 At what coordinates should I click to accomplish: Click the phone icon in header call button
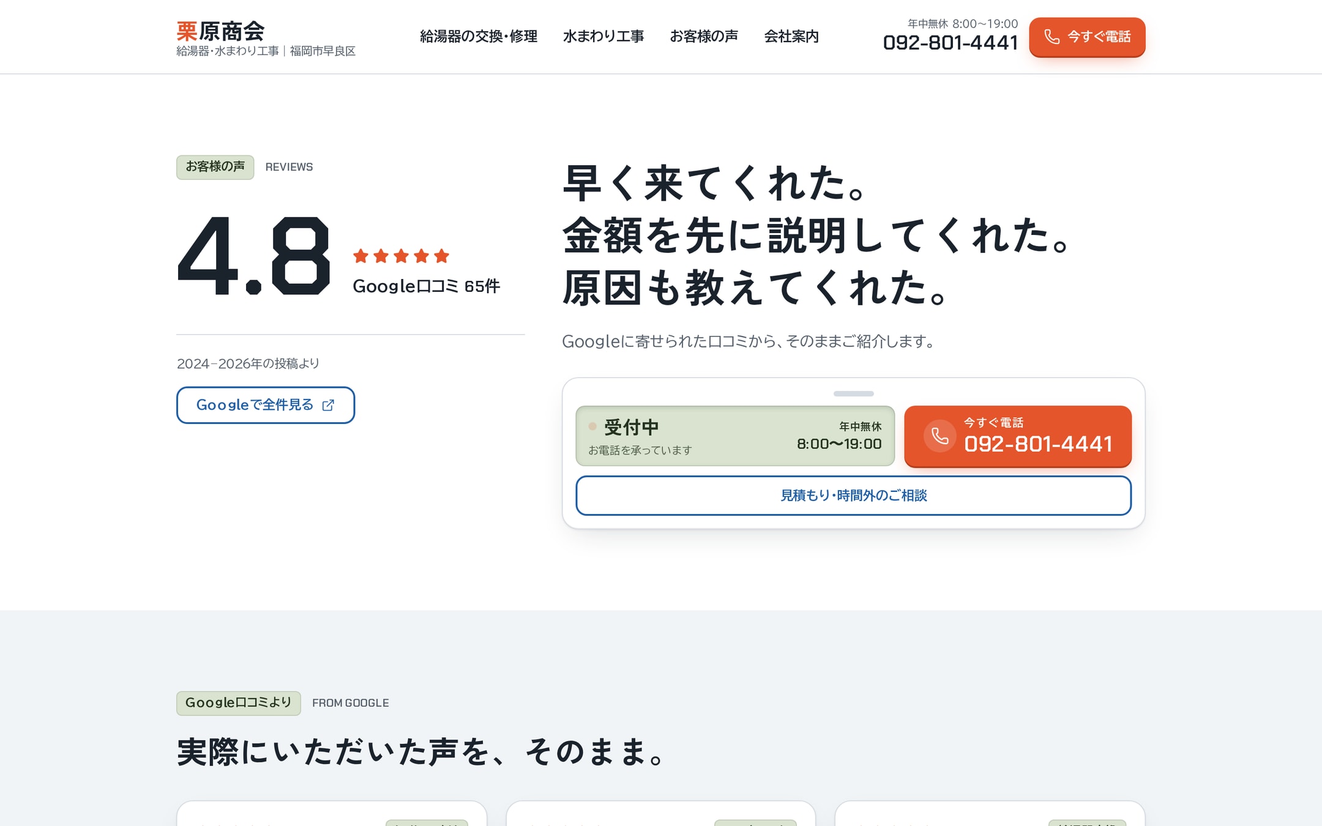point(1051,37)
